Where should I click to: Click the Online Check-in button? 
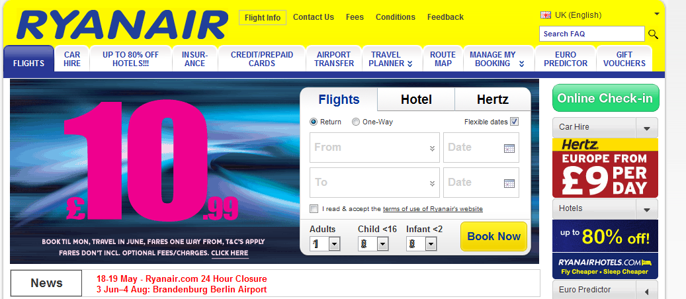(x=606, y=98)
